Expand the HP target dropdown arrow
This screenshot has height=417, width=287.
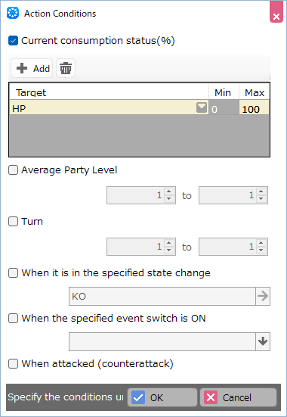[x=202, y=108]
